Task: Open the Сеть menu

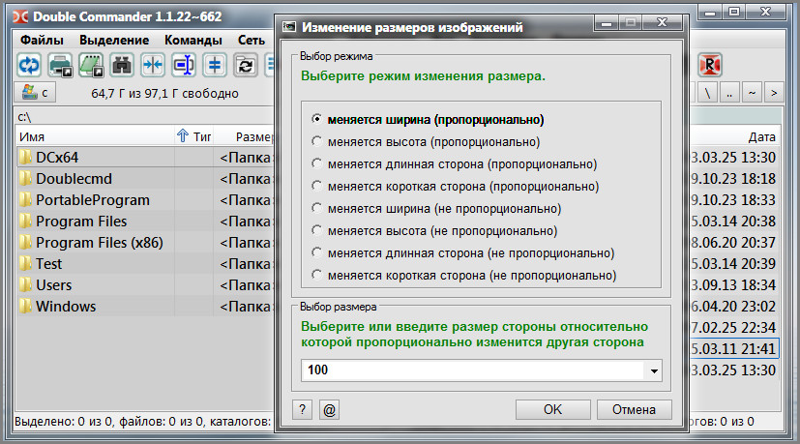Action: click(x=251, y=40)
